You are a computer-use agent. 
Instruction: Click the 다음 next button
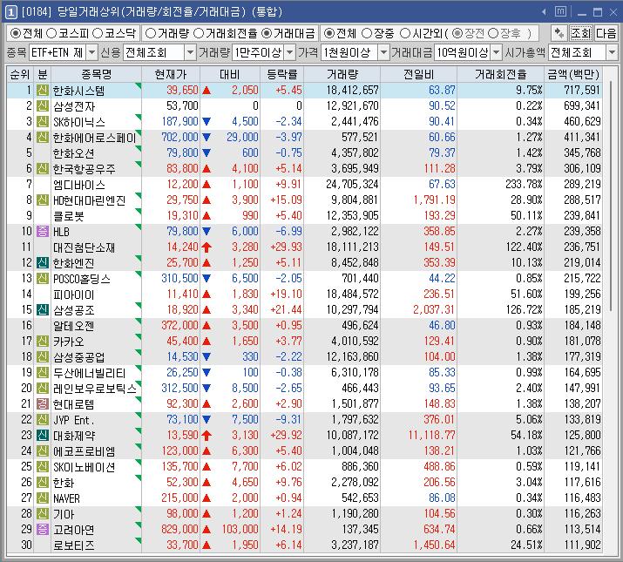coord(606,33)
